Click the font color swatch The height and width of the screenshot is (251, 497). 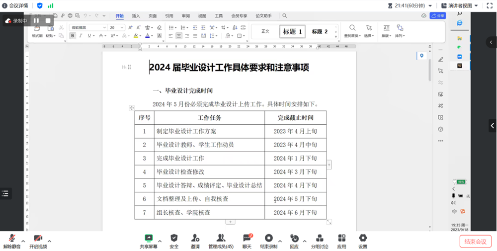point(148,36)
